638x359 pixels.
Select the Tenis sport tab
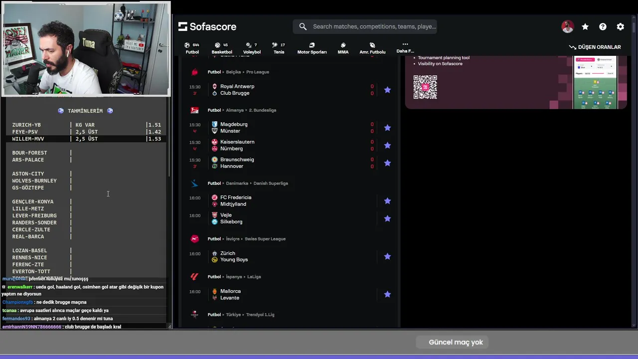click(x=279, y=48)
